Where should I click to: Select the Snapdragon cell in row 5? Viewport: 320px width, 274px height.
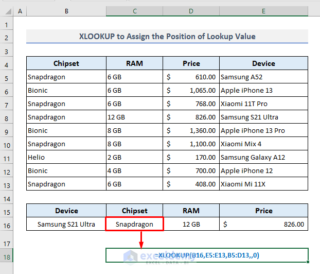(66, 77)
